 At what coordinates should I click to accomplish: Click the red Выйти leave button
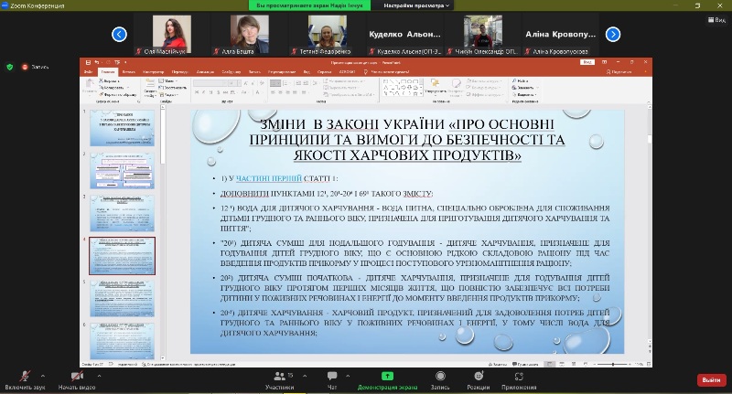[x=708, y=379]
